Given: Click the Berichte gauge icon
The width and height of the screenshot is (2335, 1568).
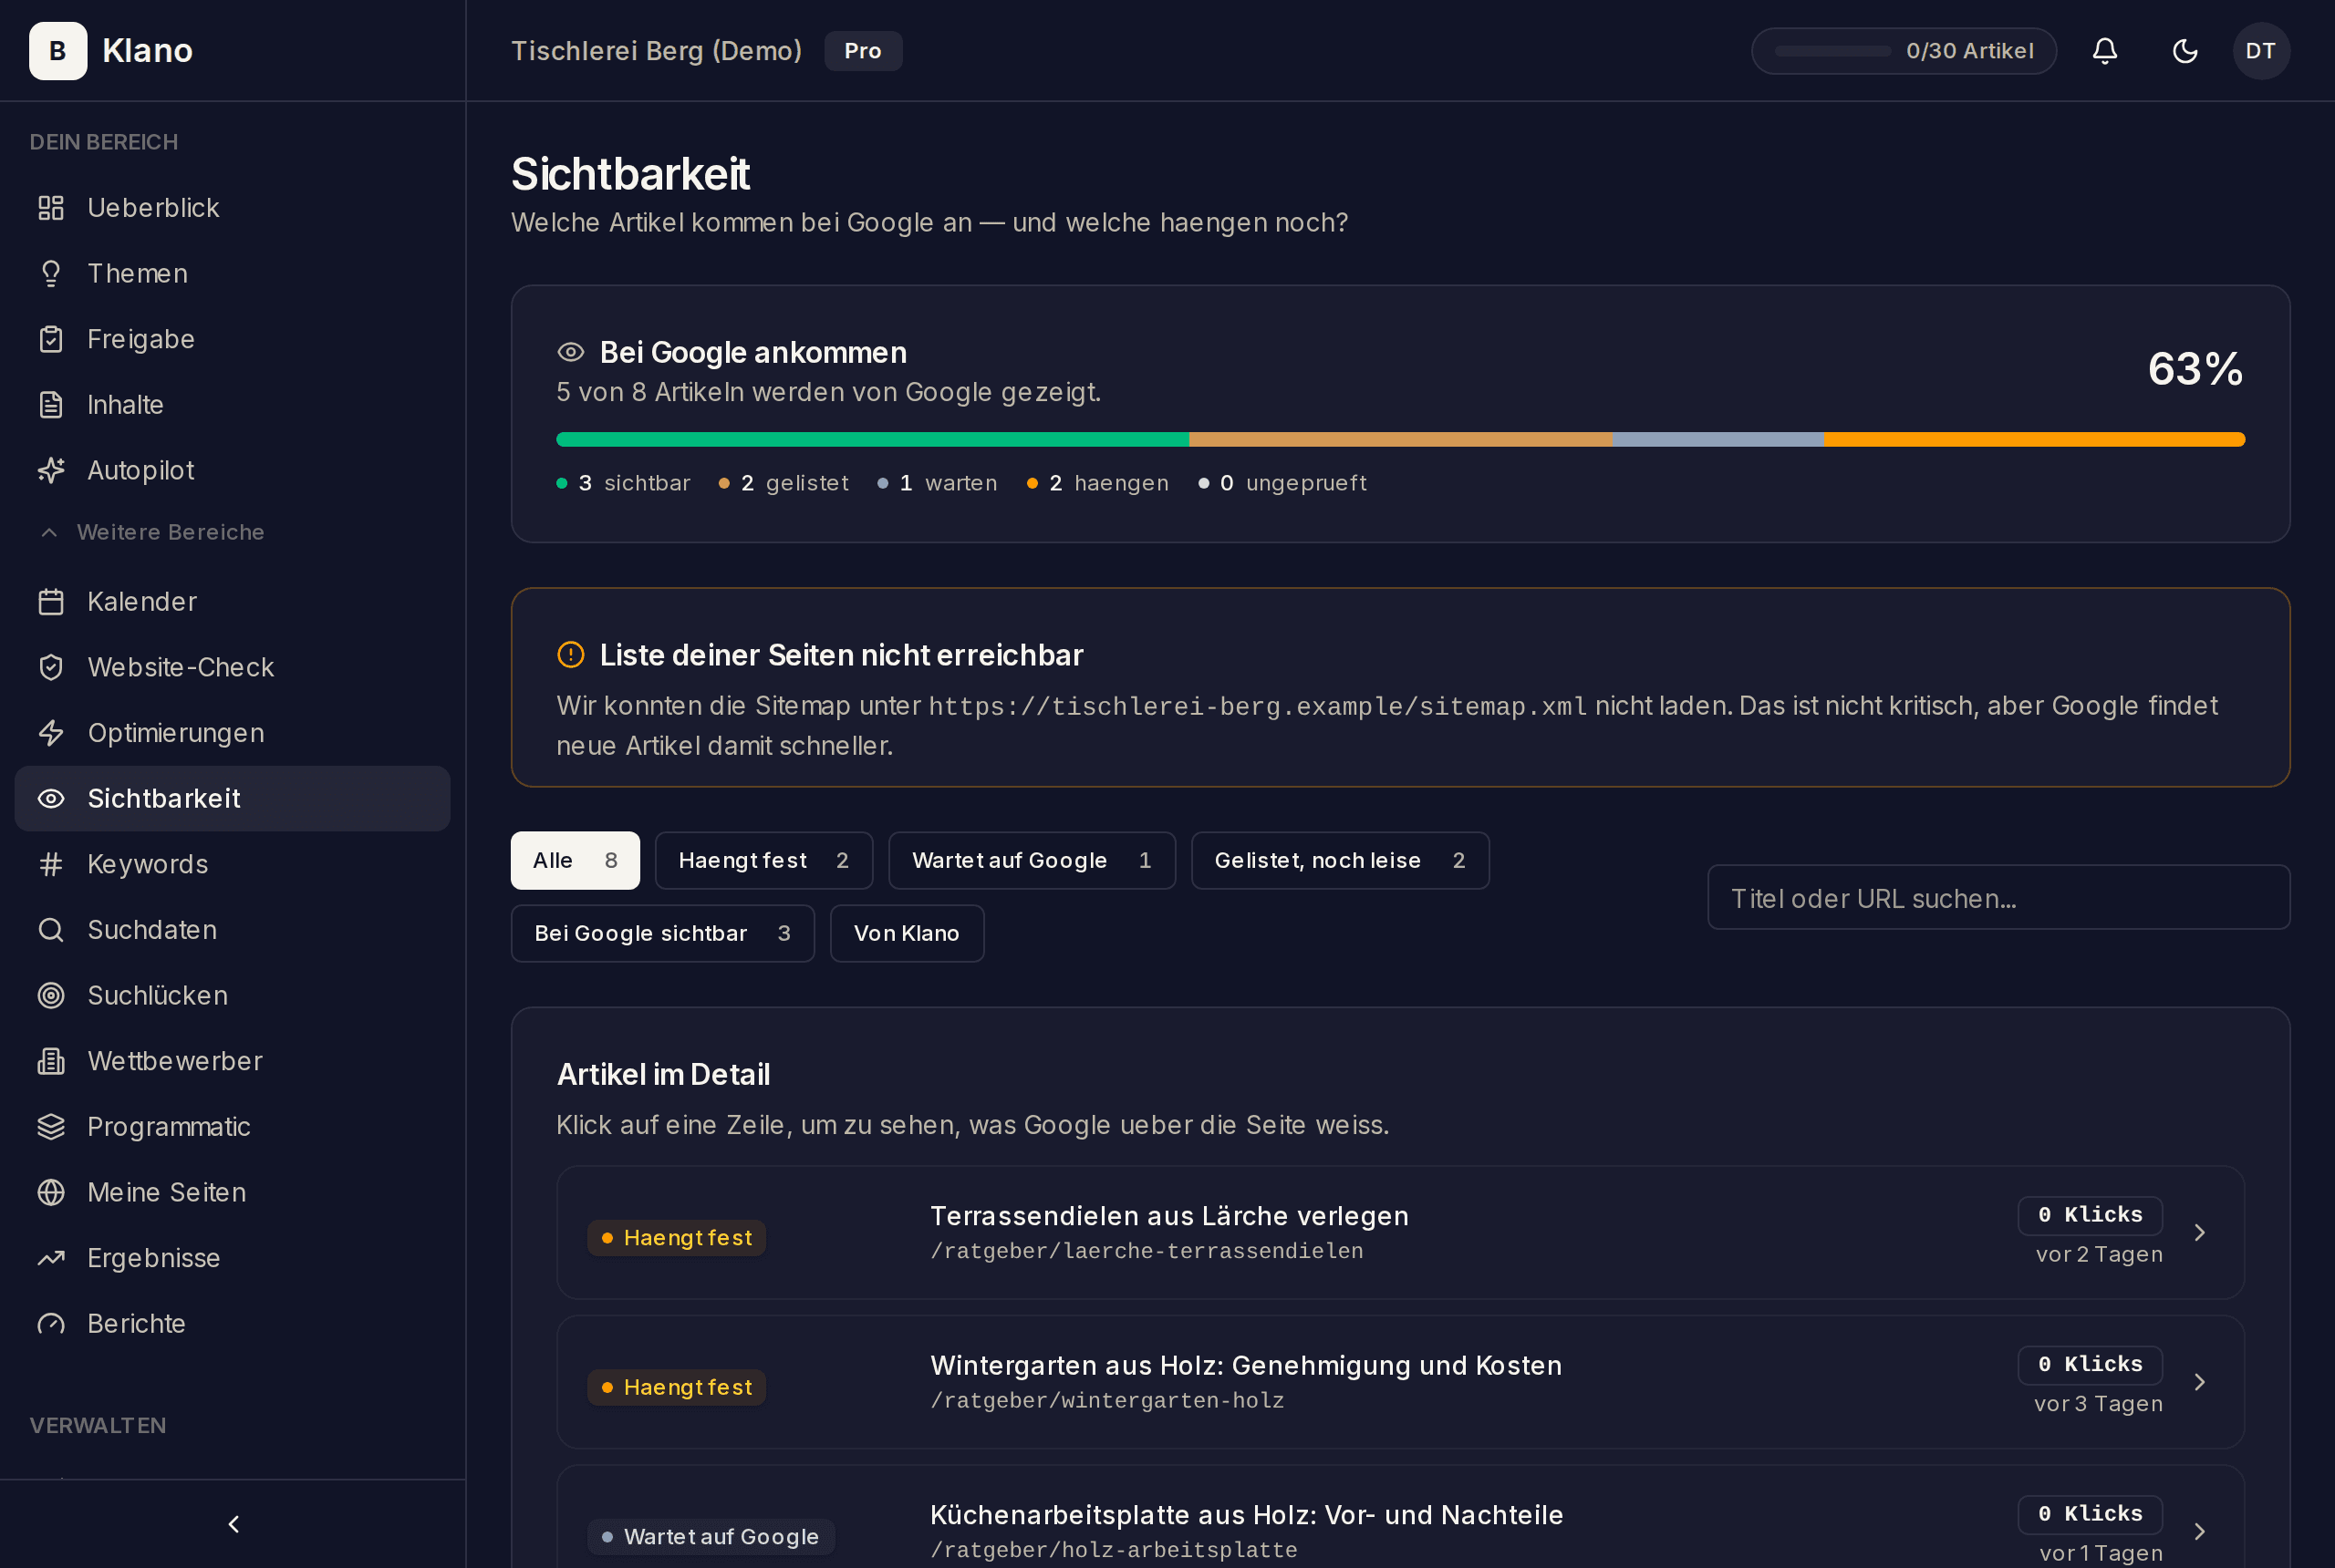Looking at the screenshot, I should click(51, 1324).
